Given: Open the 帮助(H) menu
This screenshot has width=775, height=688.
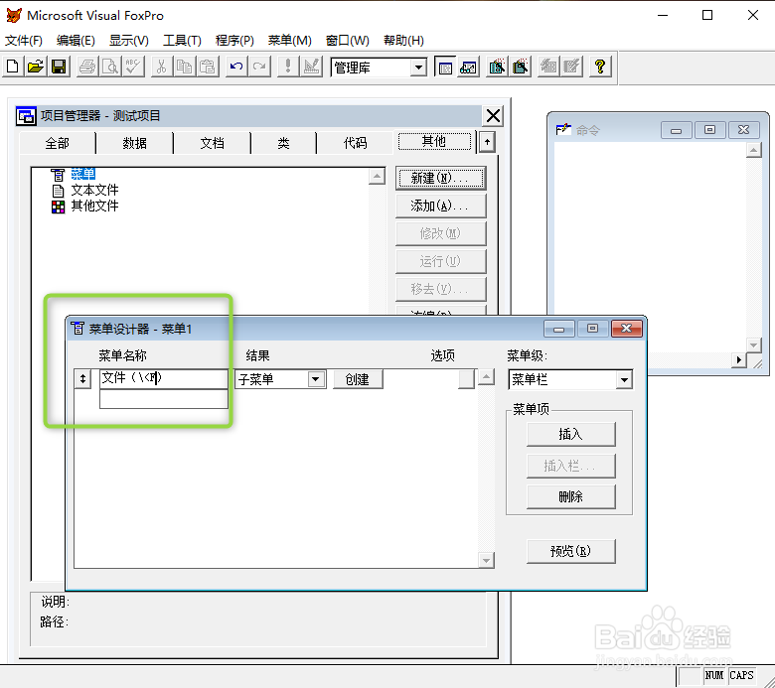Looking at the screenshot, I should (403, 41).
